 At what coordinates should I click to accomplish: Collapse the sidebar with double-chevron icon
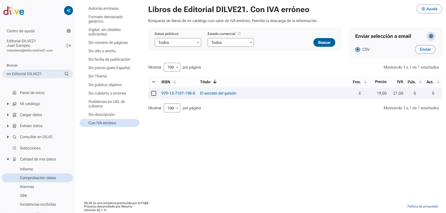pyautogui.click(x=69, y=11)
